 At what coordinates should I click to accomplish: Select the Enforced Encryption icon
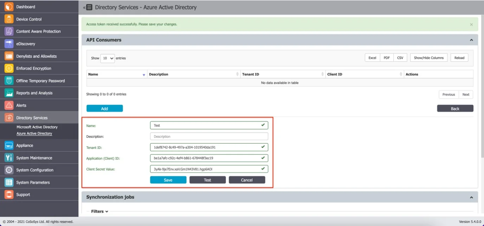[9, 68]
